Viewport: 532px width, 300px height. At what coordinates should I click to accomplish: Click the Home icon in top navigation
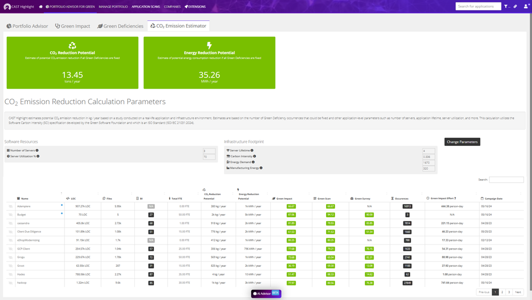click(x=41, y=7)
